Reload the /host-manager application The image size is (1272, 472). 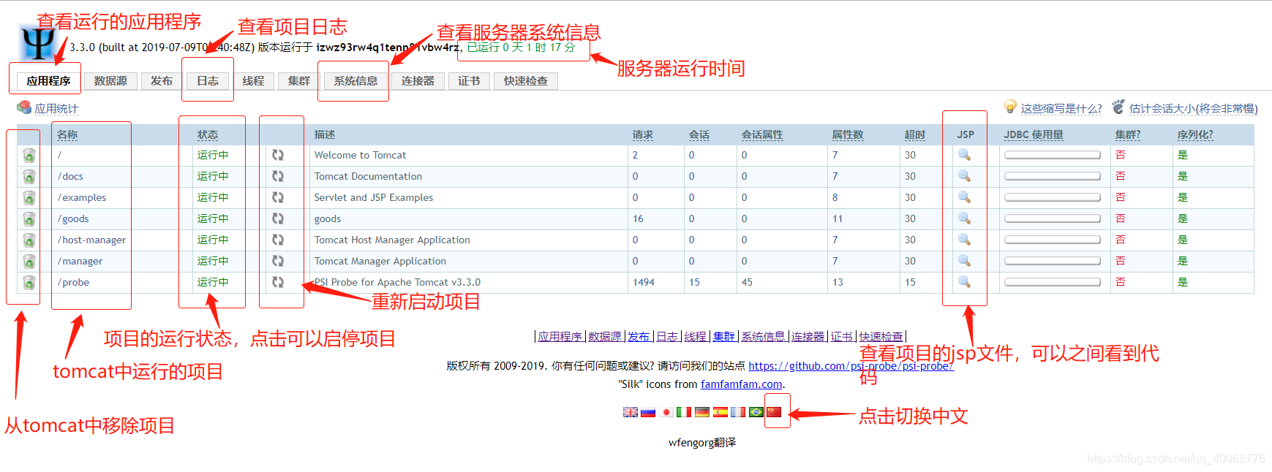(x=278, y=240)
